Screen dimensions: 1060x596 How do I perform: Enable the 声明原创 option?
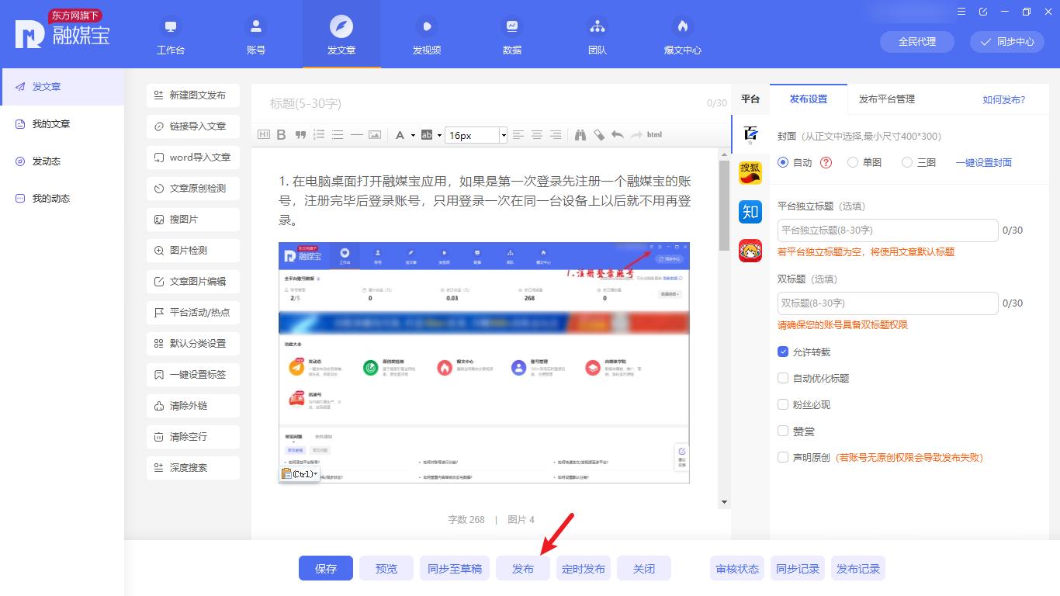tap(783, 457)
